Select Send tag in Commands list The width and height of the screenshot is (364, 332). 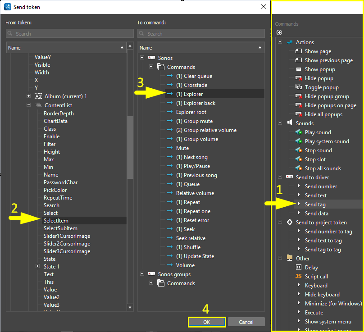tap(315, 205)
